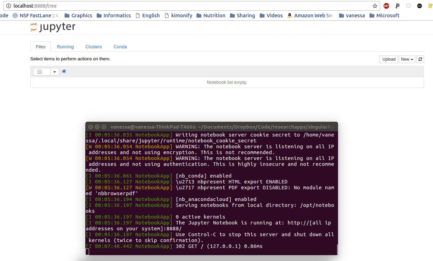Open the Nutrition bookmarks folder
Viewport: 433px width, 261px height.
211,16
